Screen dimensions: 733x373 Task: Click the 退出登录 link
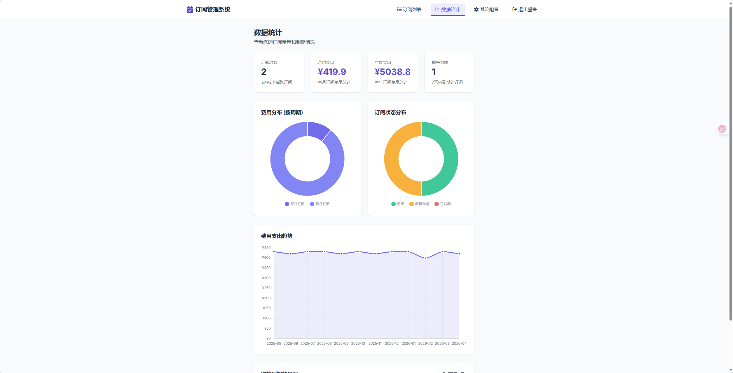point(527,10)
